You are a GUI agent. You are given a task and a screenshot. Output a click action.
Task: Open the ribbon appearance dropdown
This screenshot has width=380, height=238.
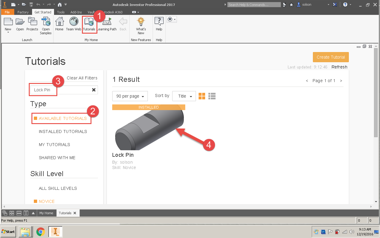click(172, 19)
